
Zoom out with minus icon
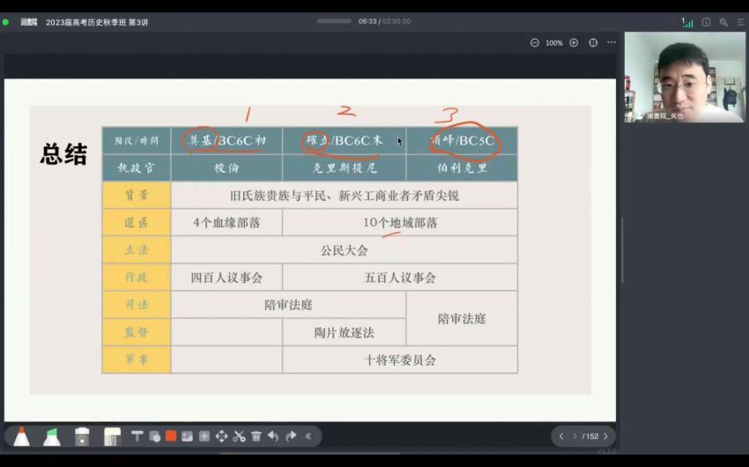(x=535, y=43)
